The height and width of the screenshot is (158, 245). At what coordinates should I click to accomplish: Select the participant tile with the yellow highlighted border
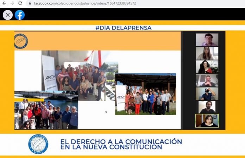pos(207,120)
